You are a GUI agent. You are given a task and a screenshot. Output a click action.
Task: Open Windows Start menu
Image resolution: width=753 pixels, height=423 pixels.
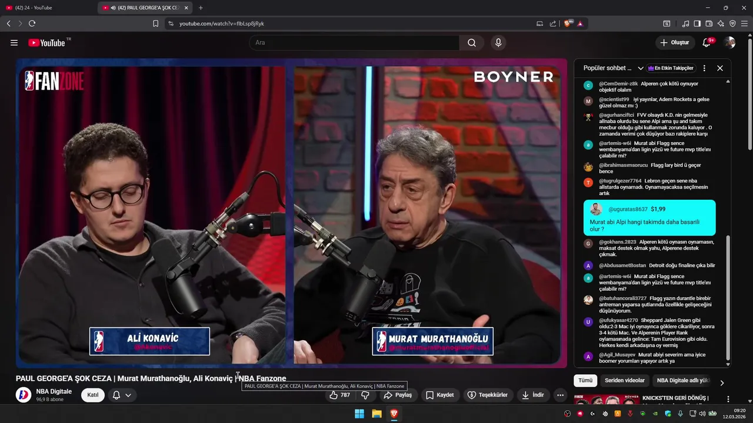(359, 414)
